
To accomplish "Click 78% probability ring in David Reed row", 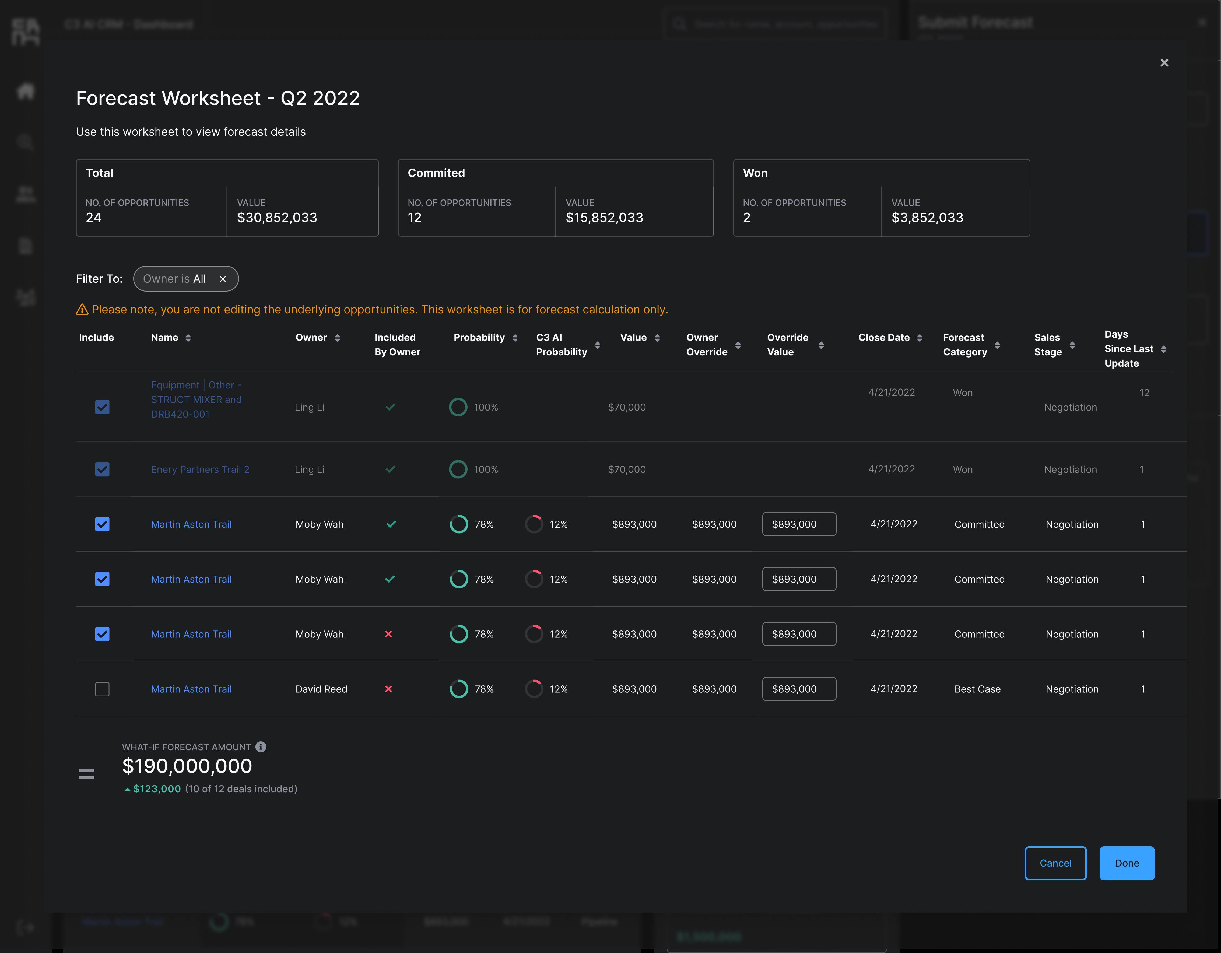I will (x=458, y=689).
